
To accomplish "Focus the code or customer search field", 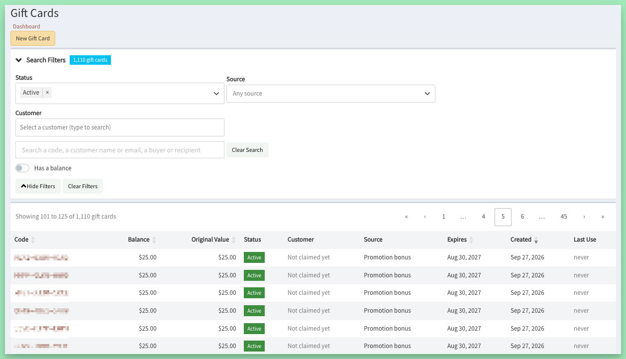I will [120, 150].
